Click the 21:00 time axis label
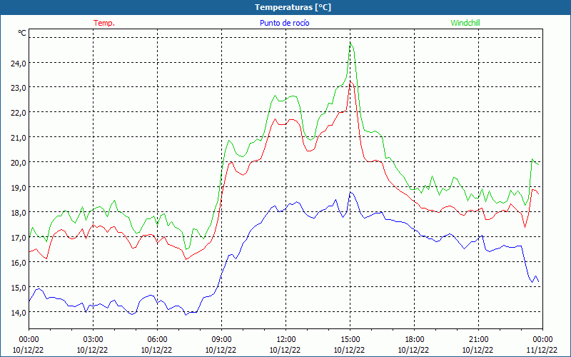Image resolution: width=571 pixels, height=357 pixels. point(478,340)
